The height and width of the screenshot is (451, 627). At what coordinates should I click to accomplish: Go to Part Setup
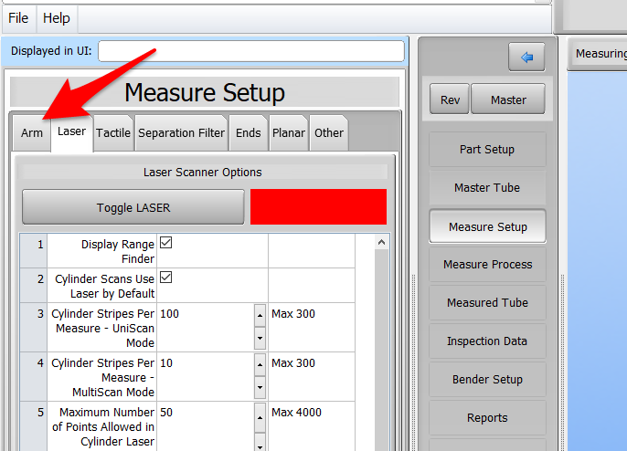click(487, 150)
